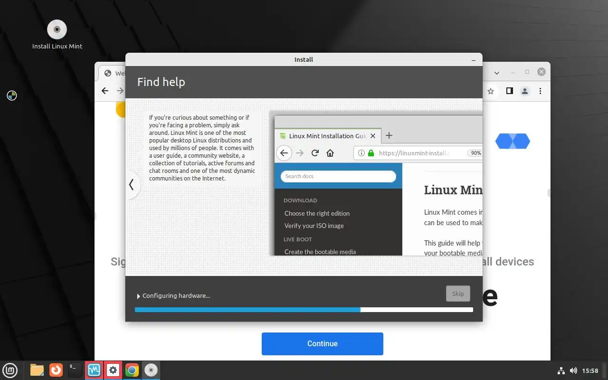Click the DOWNLOAD section header
Viewport: 608px width, 380px height.
pos(300,200)
